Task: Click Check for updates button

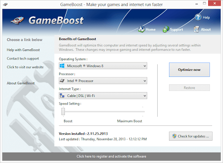Action: point(191,136)
